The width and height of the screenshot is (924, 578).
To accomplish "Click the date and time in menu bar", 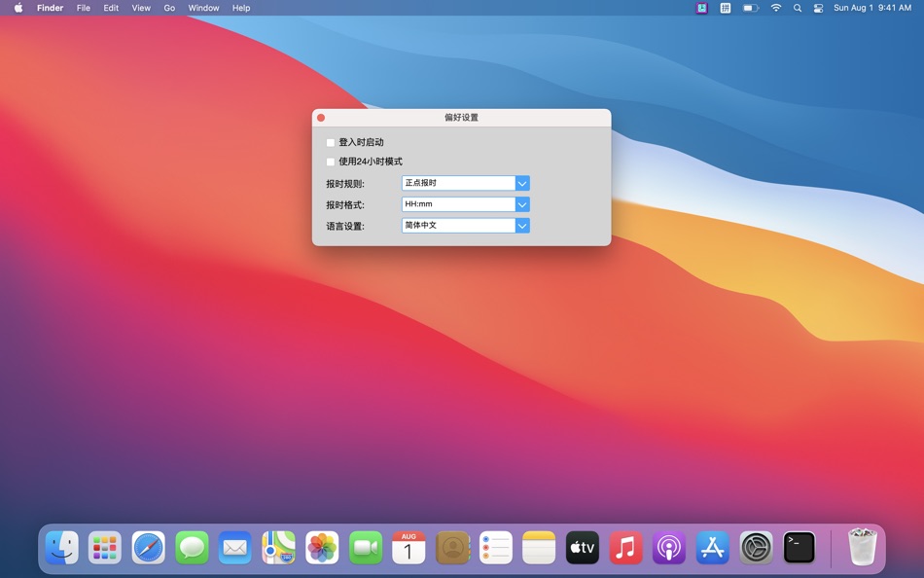I will tap(872, 8).
